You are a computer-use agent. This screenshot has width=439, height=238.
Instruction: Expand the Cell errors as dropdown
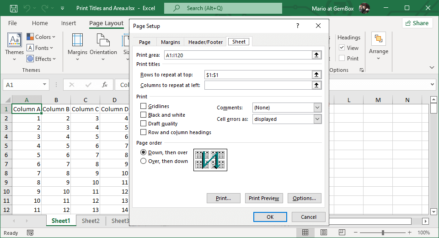[x=317, y=119]
